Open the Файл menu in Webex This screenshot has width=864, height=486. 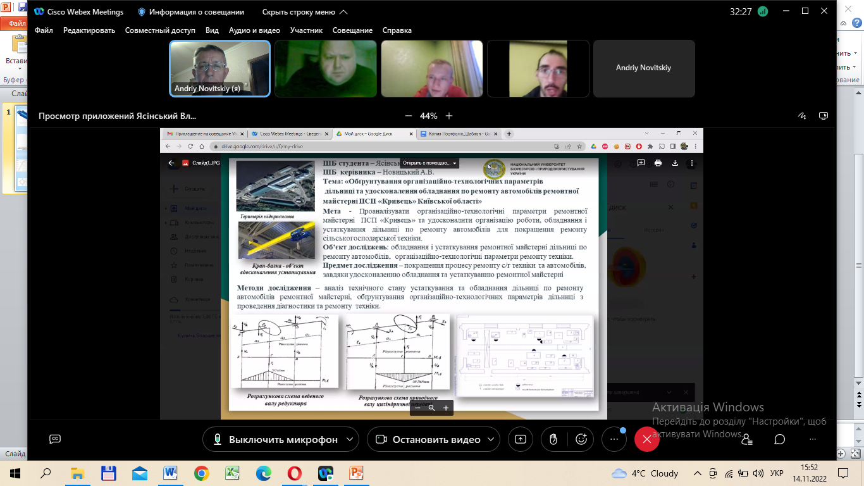[44, 30]
